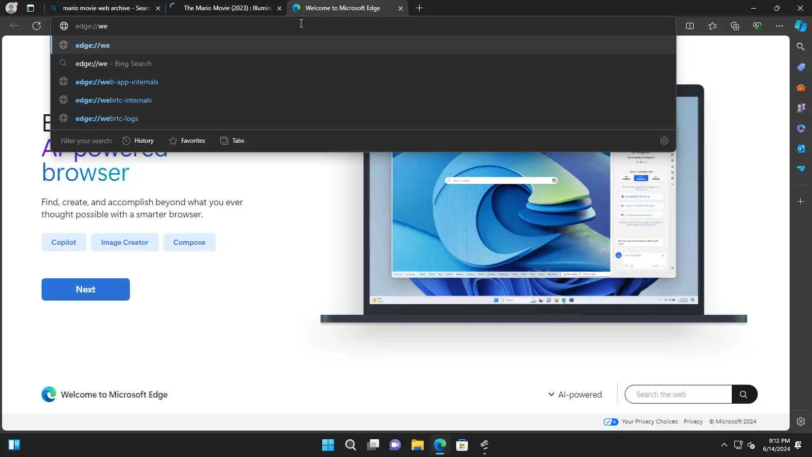
Task: Open the profile avatar menu
Action: pyautogui.click(x=11, y=8)
